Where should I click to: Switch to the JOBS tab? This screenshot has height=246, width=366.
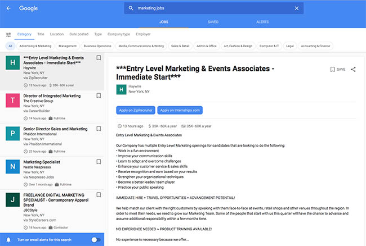pyautogui.click(x=164, y=22)
